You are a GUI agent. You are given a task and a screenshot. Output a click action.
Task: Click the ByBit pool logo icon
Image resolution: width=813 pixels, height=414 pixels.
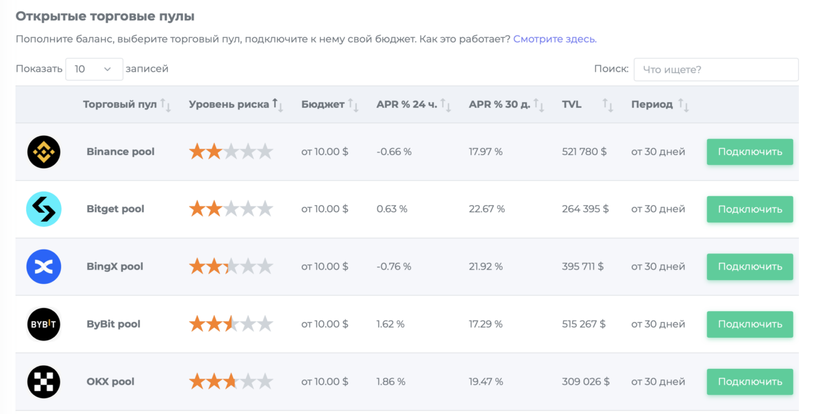[44, 324]
